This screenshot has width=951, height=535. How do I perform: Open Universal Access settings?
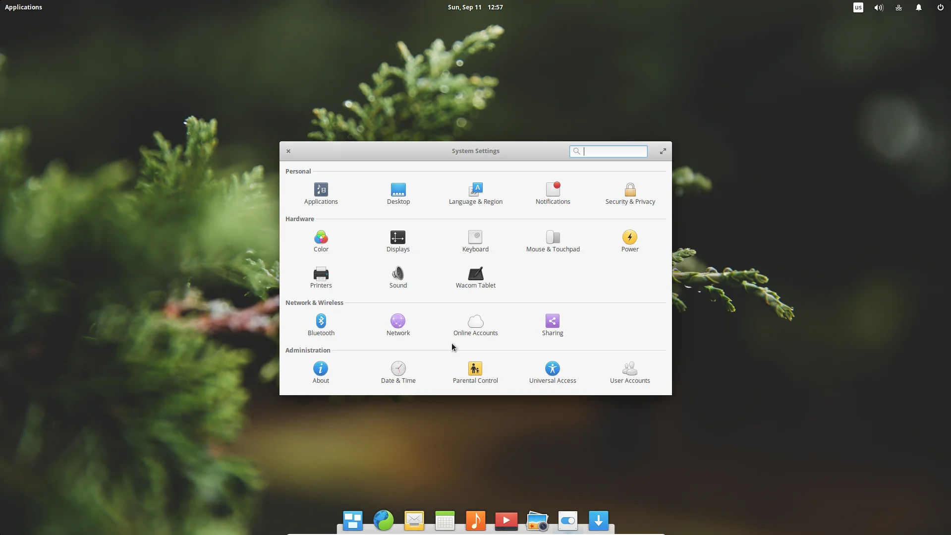point(553,373)
